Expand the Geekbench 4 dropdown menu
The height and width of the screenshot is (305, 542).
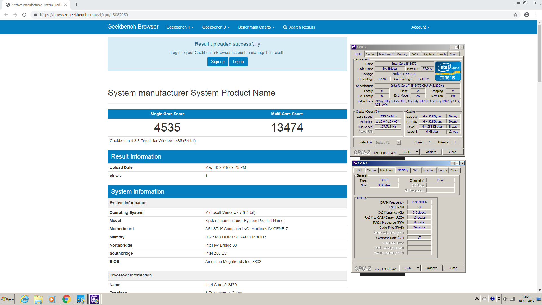tap(180, 27)
